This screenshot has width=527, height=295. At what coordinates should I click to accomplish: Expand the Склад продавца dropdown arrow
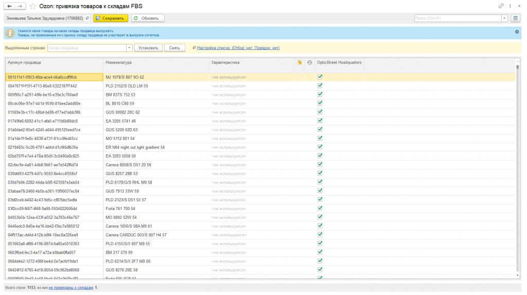(x=129, y=48)
